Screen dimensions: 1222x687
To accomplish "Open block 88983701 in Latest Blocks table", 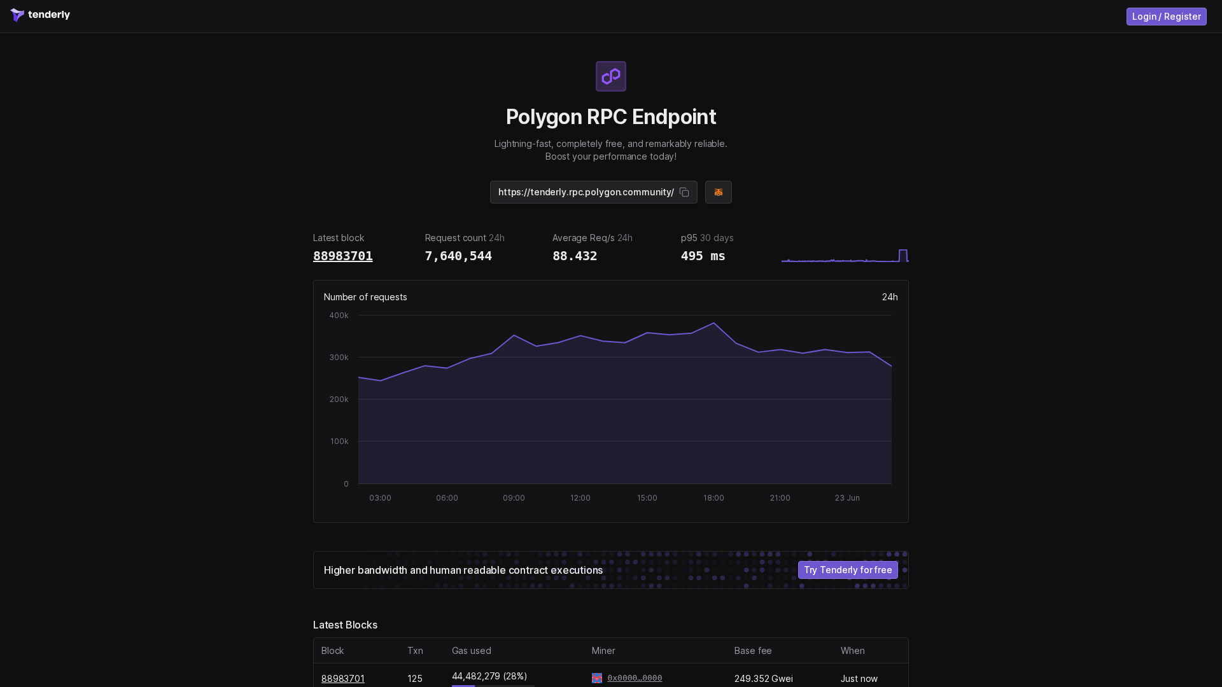I will [x=343, y=679].
